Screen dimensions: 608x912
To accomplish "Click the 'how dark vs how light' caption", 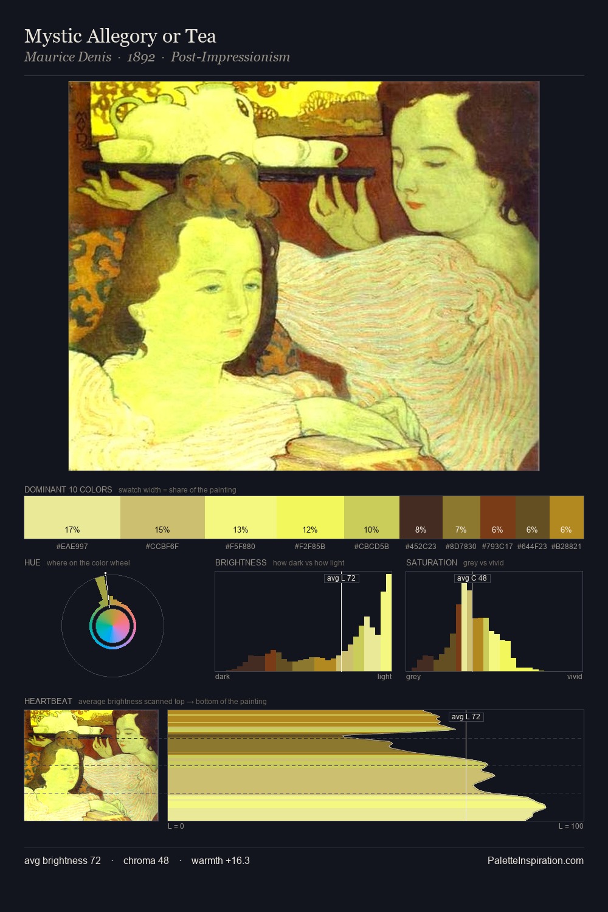I will tap(309, 563).
